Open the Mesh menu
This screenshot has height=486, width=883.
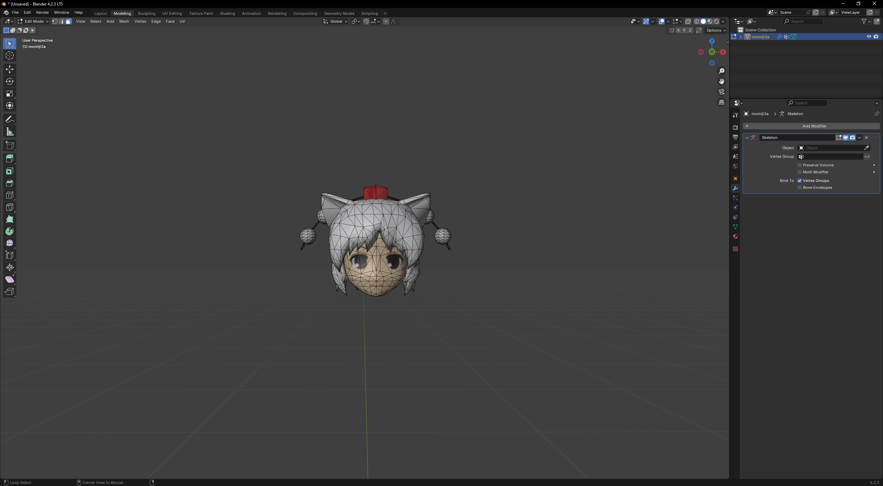click(x=124, y=21)
